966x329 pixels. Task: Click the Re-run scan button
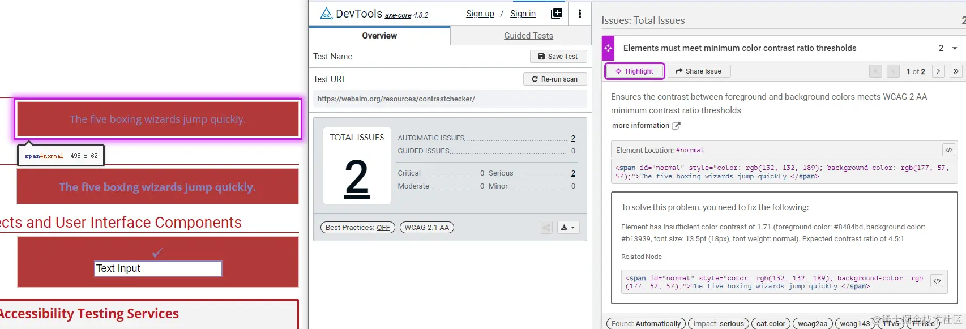[555, 79]
